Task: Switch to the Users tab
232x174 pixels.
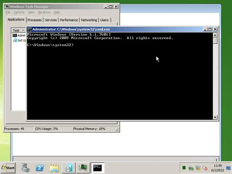Action: (104, 20)
